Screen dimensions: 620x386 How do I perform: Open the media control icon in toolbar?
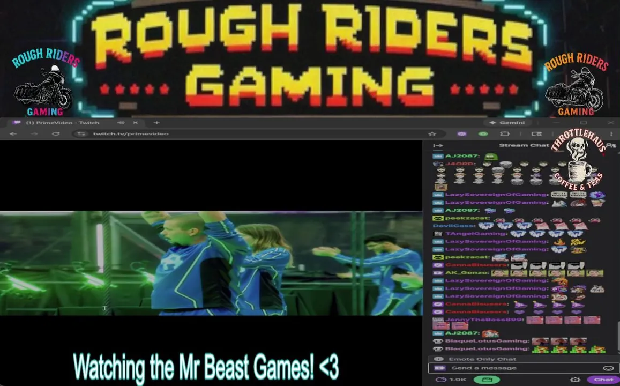click(536, 133)
